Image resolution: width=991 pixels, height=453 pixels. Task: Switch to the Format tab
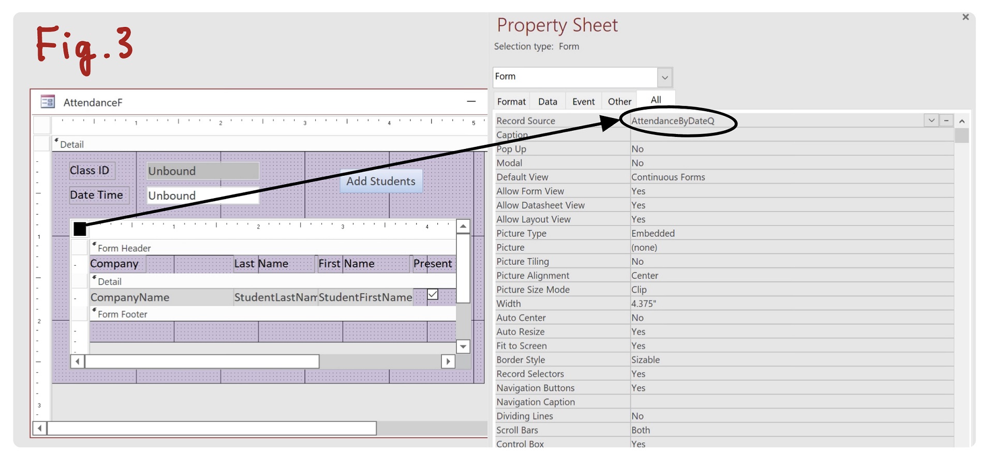pyautogui.click(x=511, y=102)
